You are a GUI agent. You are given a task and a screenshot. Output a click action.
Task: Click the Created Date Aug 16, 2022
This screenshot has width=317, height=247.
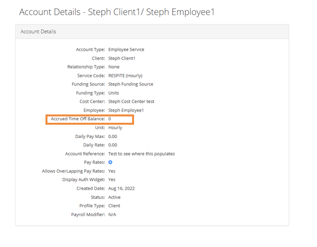pos(121,188)
